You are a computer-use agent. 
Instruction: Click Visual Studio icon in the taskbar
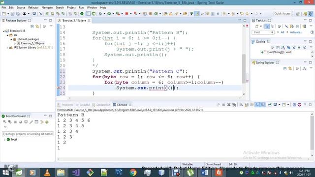click(x=76, y=173)
